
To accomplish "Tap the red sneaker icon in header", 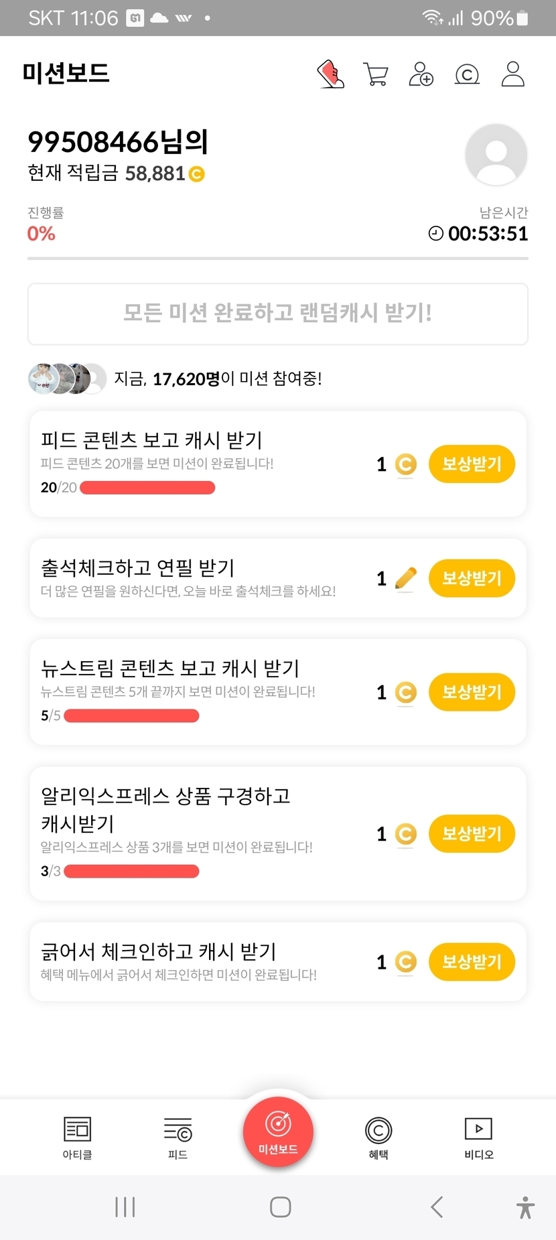I will [330, 74].
